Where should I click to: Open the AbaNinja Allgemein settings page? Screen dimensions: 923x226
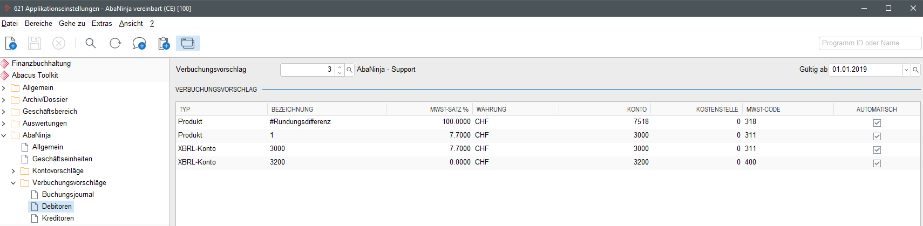[47, 147]
